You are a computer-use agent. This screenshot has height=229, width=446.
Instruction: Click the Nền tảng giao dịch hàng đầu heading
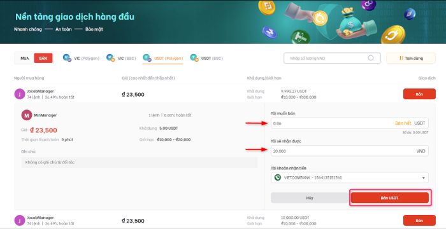pyautogui.click(x=75, y=17)
